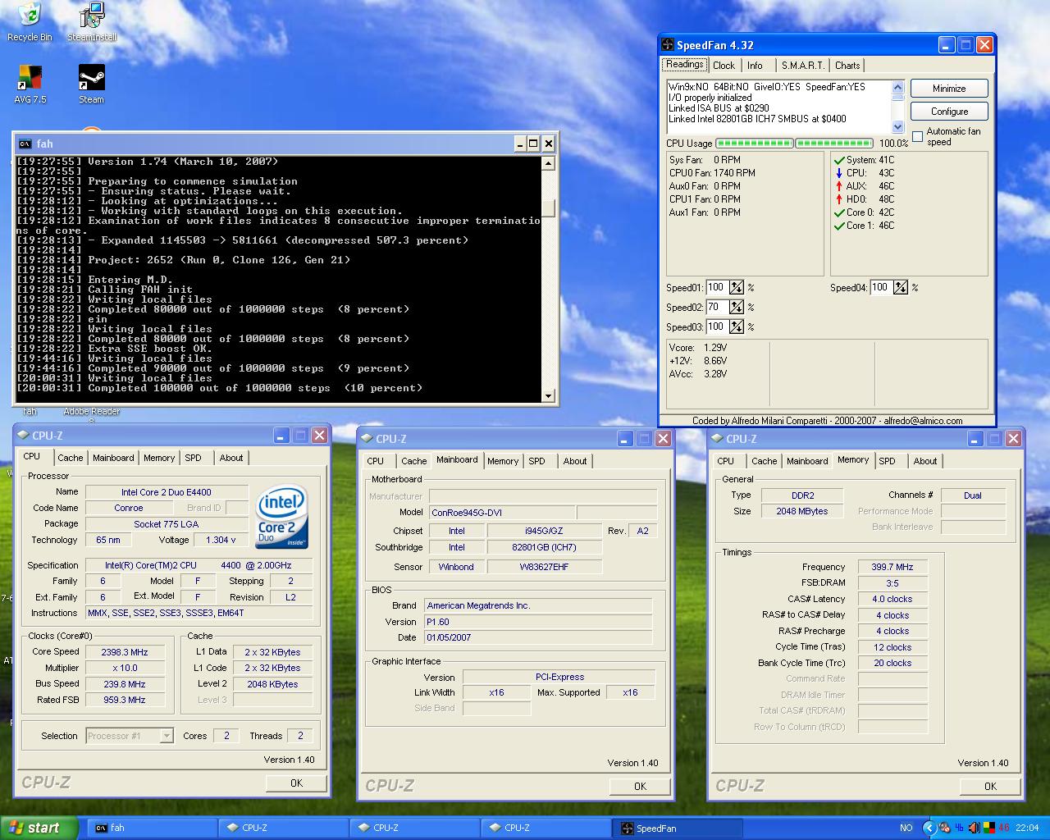Click the SpeedFan Minimize button
This screenshot has height=840, width=1050.
(949, 89)
